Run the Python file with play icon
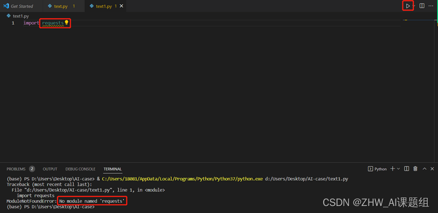The height and width of the screenshot is (213, 438). (408, 6)
